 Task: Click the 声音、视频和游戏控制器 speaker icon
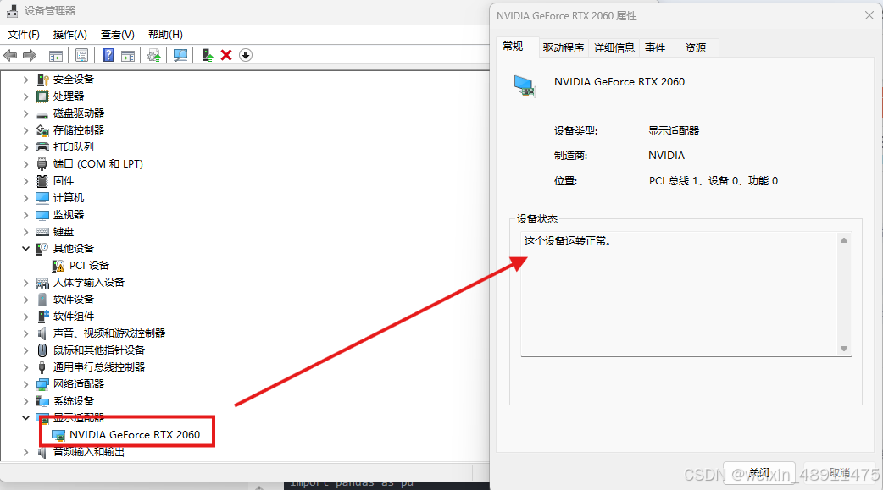click(42, 333)
